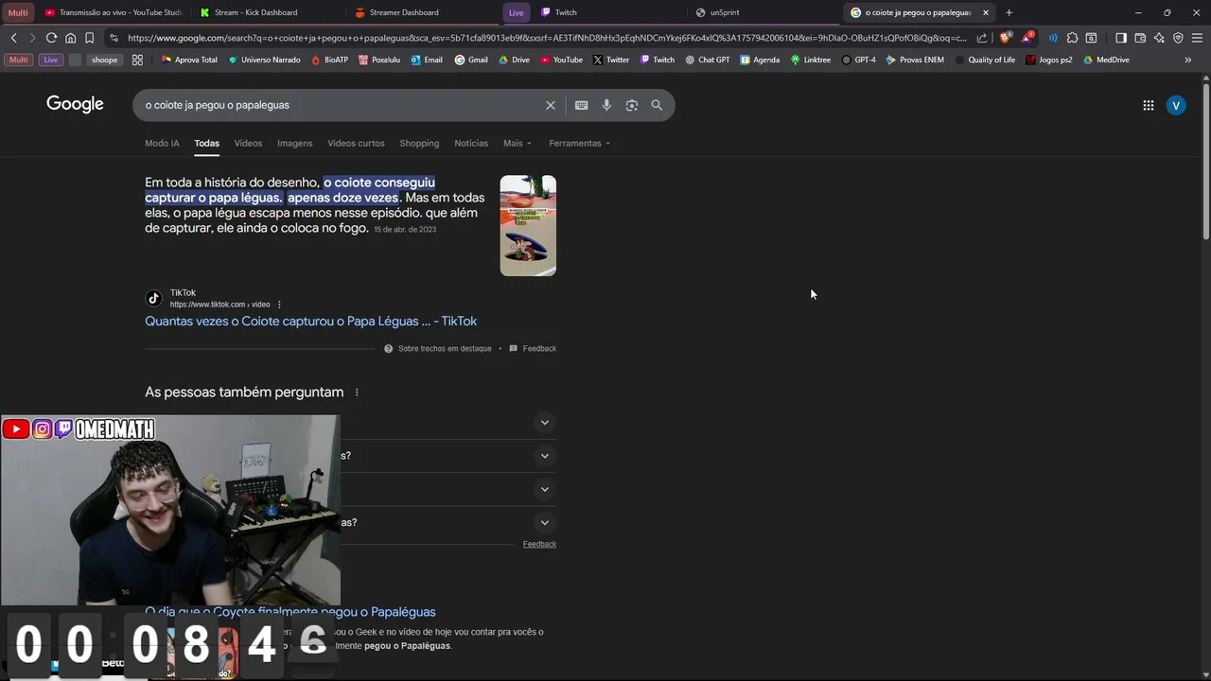
Task: Expand the first People also ask question
Action: tap(544, 423)
